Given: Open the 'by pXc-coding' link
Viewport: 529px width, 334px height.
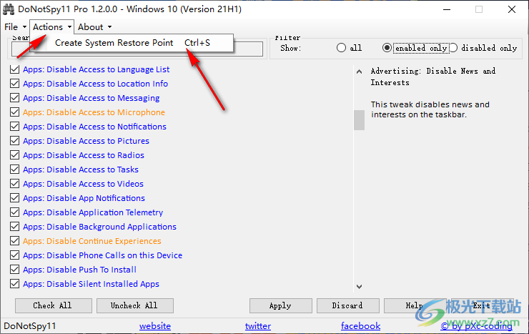Looking at the screenshot, I should pyautogui.click(x=476, y=326).
